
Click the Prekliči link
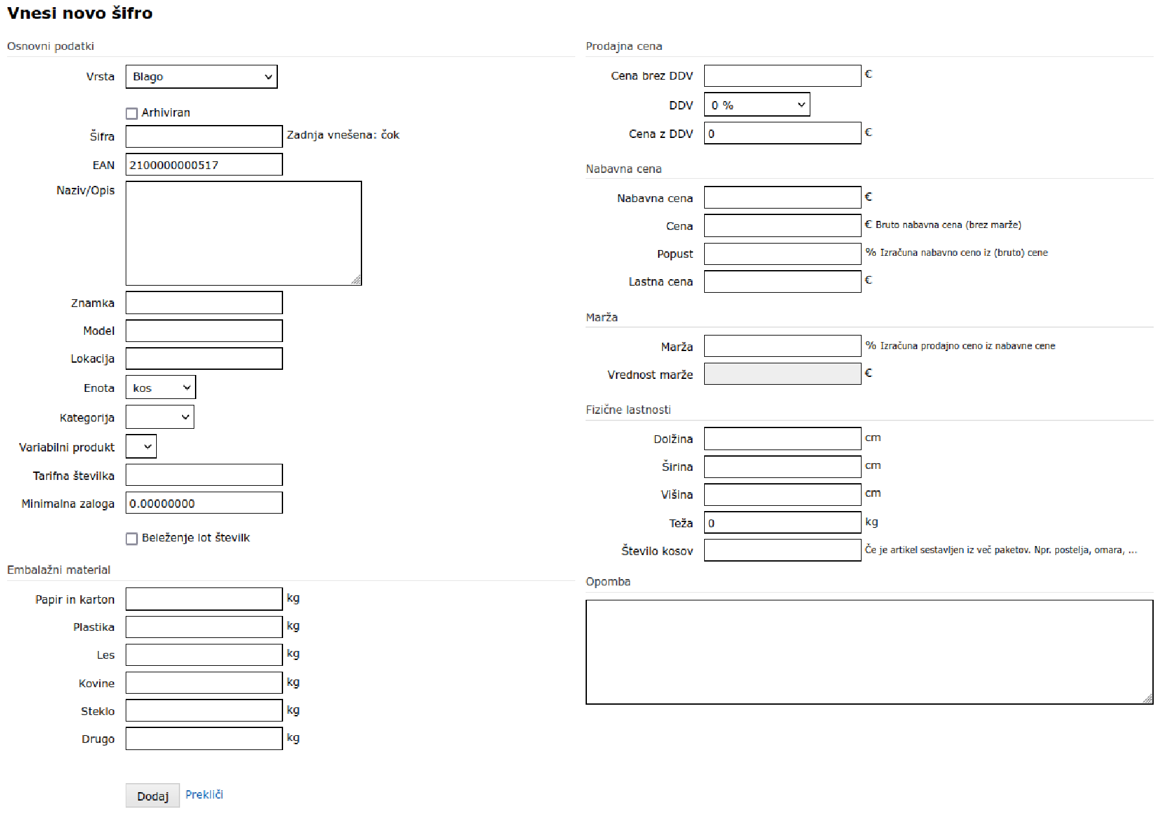204,795
